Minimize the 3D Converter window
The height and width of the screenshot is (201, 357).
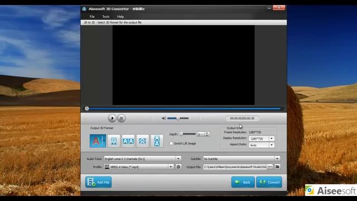click(269, 8)
